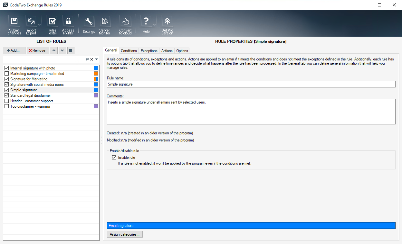
Task: Click the Assign categories... button
Action: point(125,234)
